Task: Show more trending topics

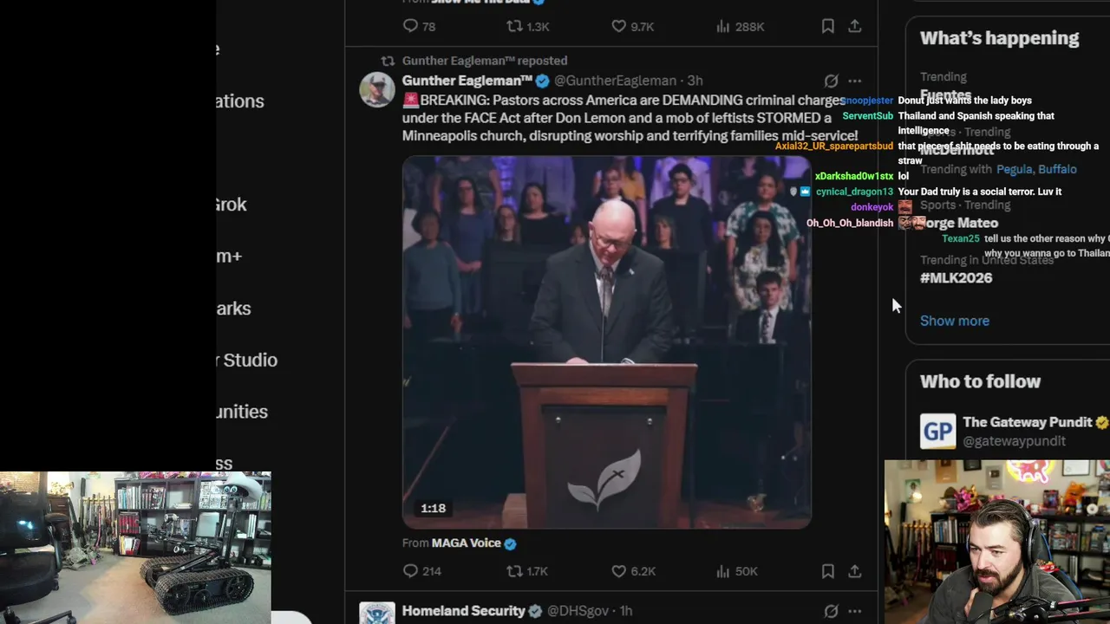Action: click(x=955, y=321)
